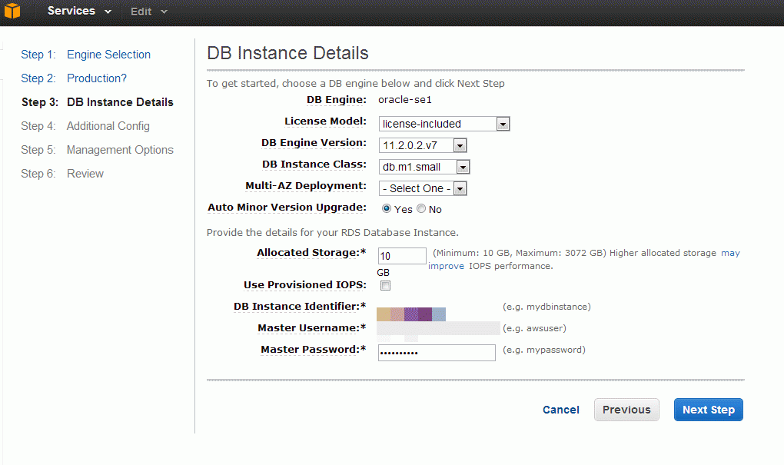Screen dimensions: 784x465
Task: Enable the Use Provisioned IOPS checkbox
Action: point(385,285)
